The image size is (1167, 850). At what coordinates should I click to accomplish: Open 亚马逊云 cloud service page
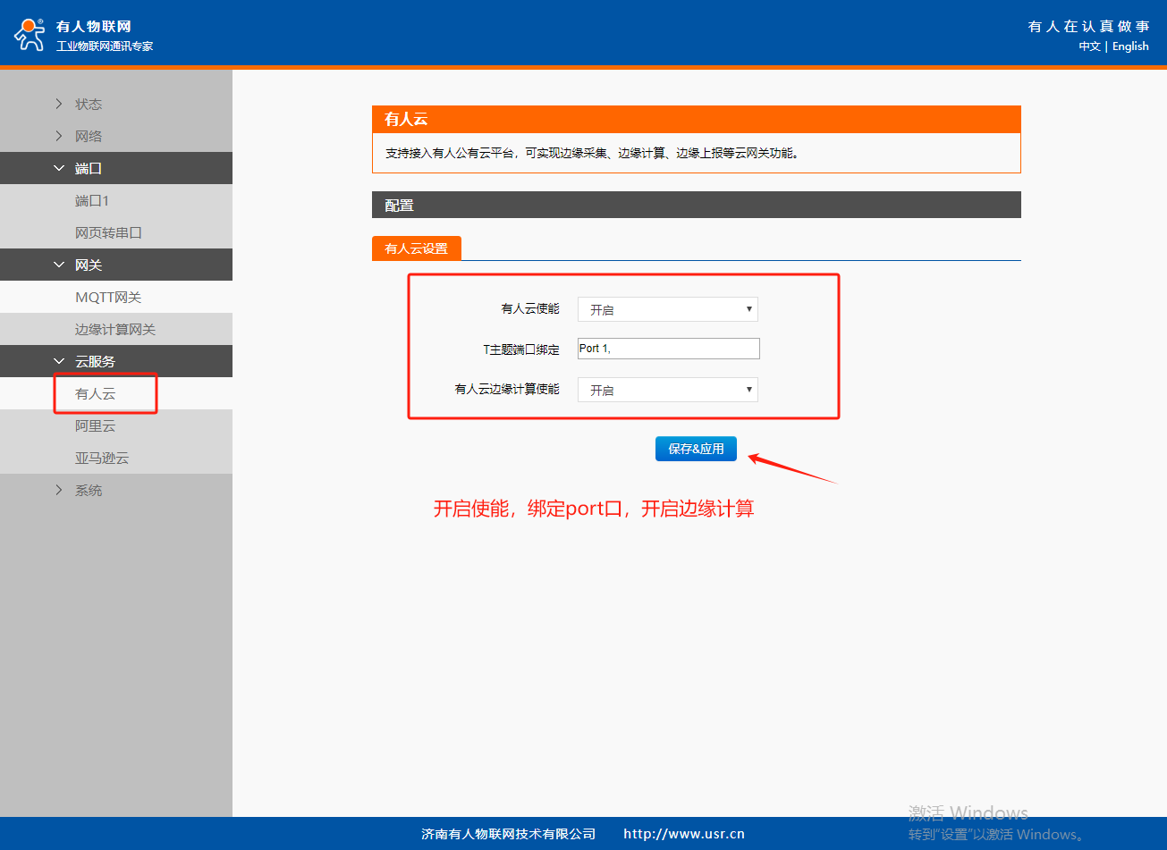(x=102, y=458)
